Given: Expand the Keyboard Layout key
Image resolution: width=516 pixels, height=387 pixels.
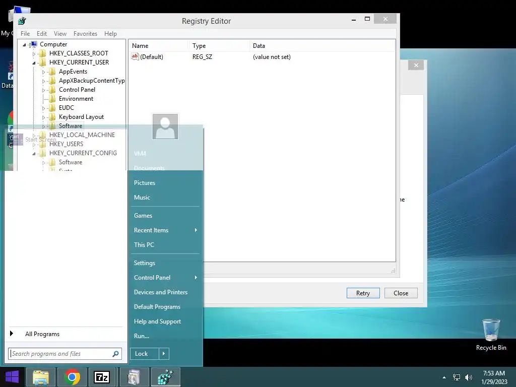Looking at the screenshot, I should click(43, 117).
